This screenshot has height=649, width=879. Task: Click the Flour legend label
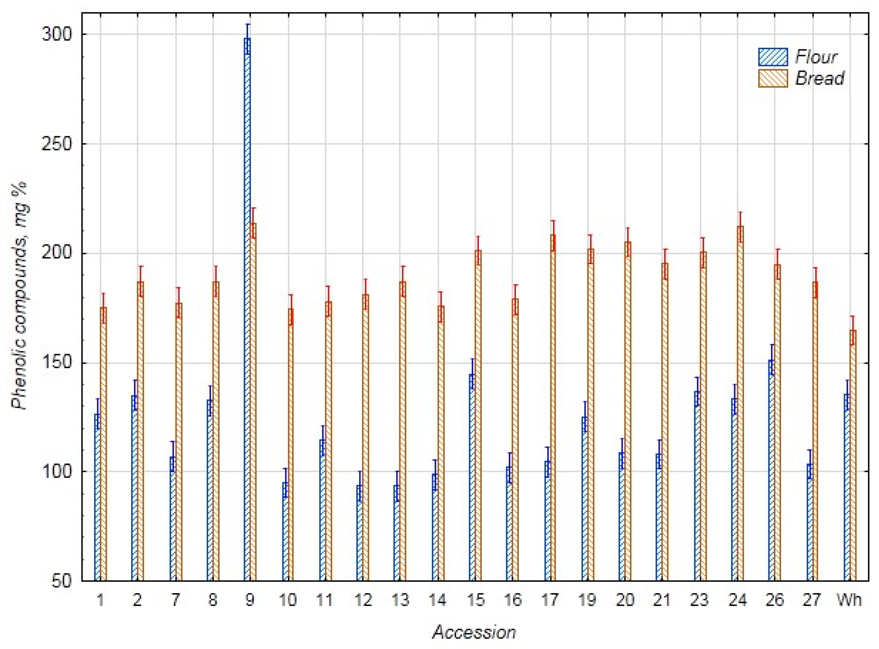tap(817, 57)
